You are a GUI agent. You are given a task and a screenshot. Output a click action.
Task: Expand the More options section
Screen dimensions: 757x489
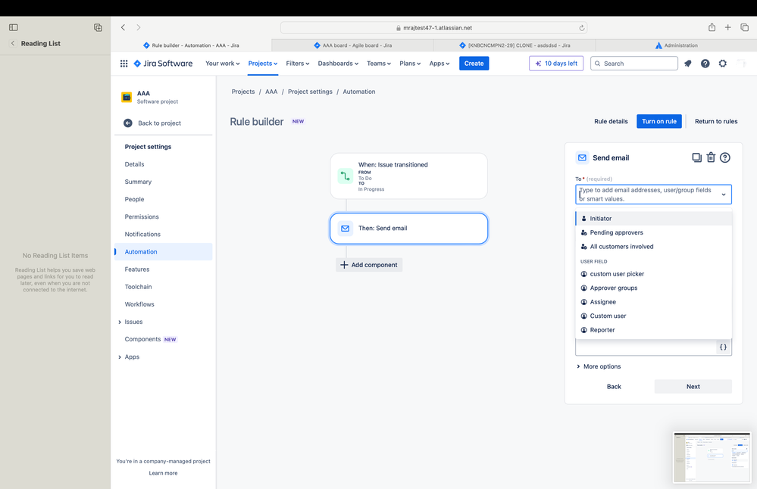tap(599, 366)
